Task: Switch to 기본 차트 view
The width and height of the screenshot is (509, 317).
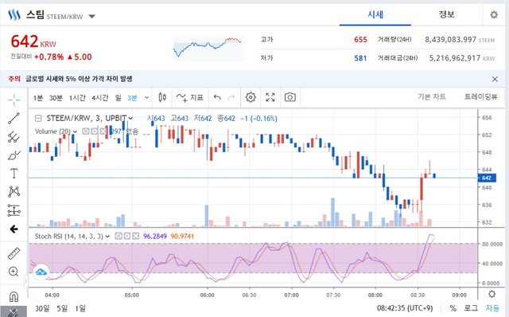Action: click(431, 97)
